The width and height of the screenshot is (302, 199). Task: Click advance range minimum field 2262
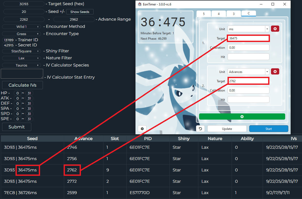coord(24,19)
